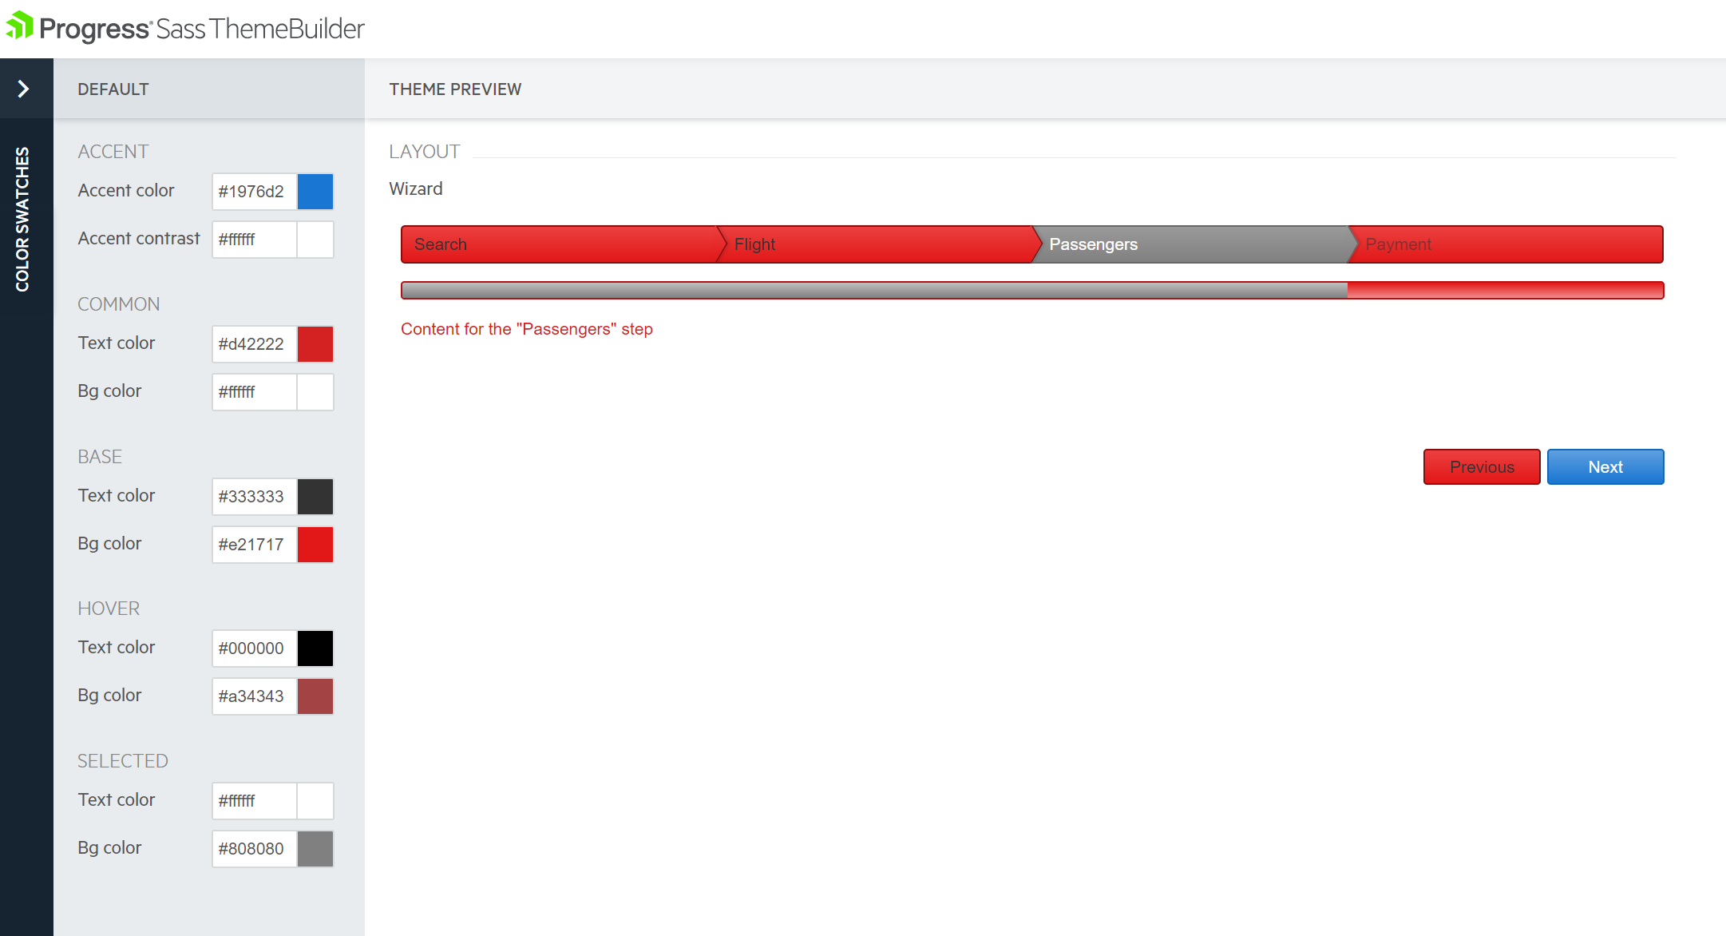Image resolution: width=1726 pixels, height=936 pixels.
Task: Click the Previous button
Action: point(1481,467)
